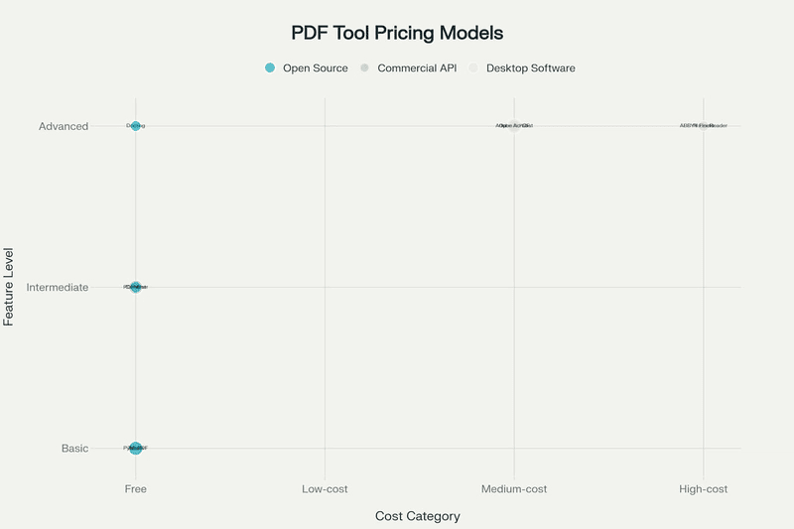Toggle the Desktop Software series label

(x=530, y=68)
